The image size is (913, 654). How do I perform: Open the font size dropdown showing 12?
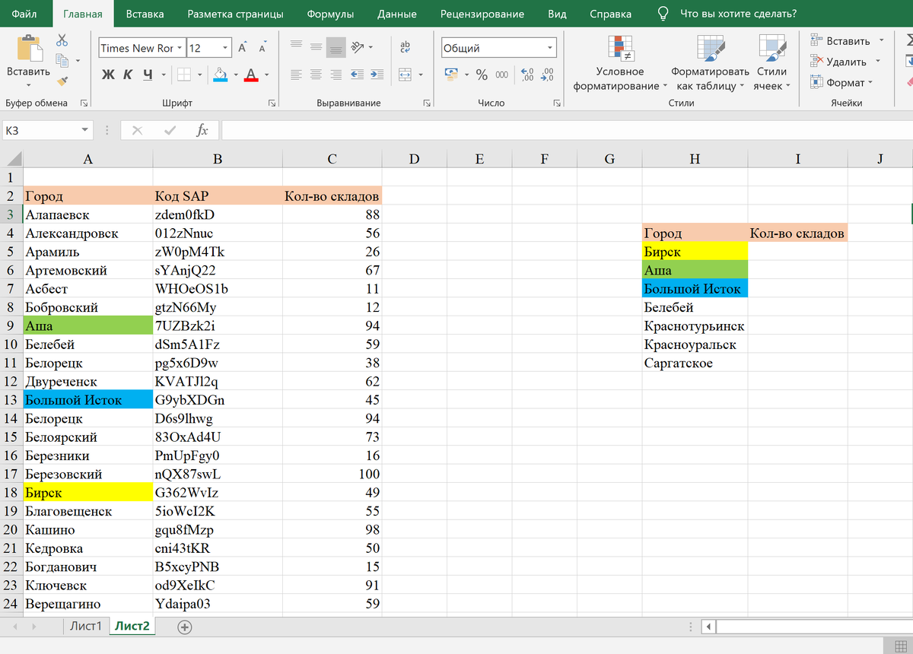tap(226, 48)
